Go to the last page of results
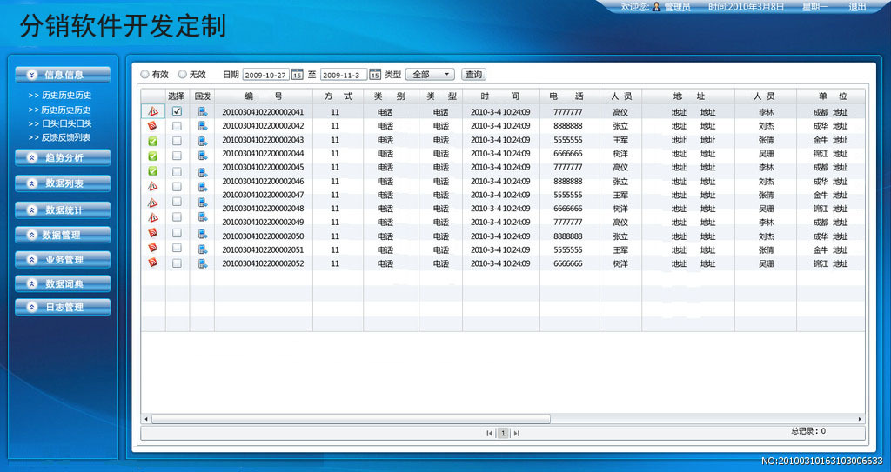Screen dimensions: 891x472 click(517, 434)
